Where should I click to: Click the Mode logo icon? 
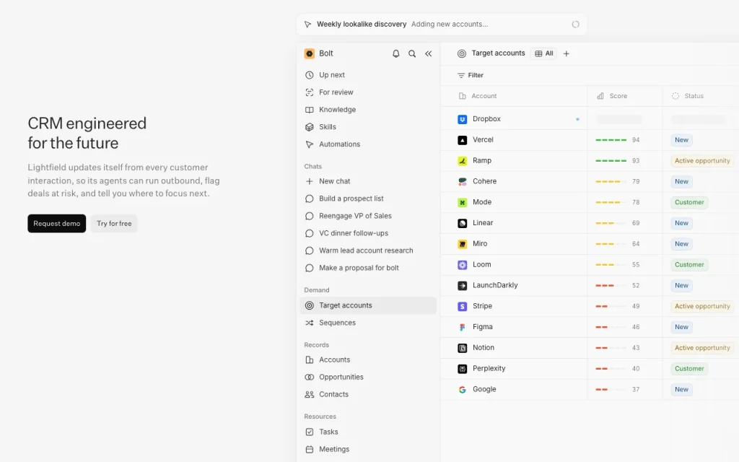[x=463, y=202]
